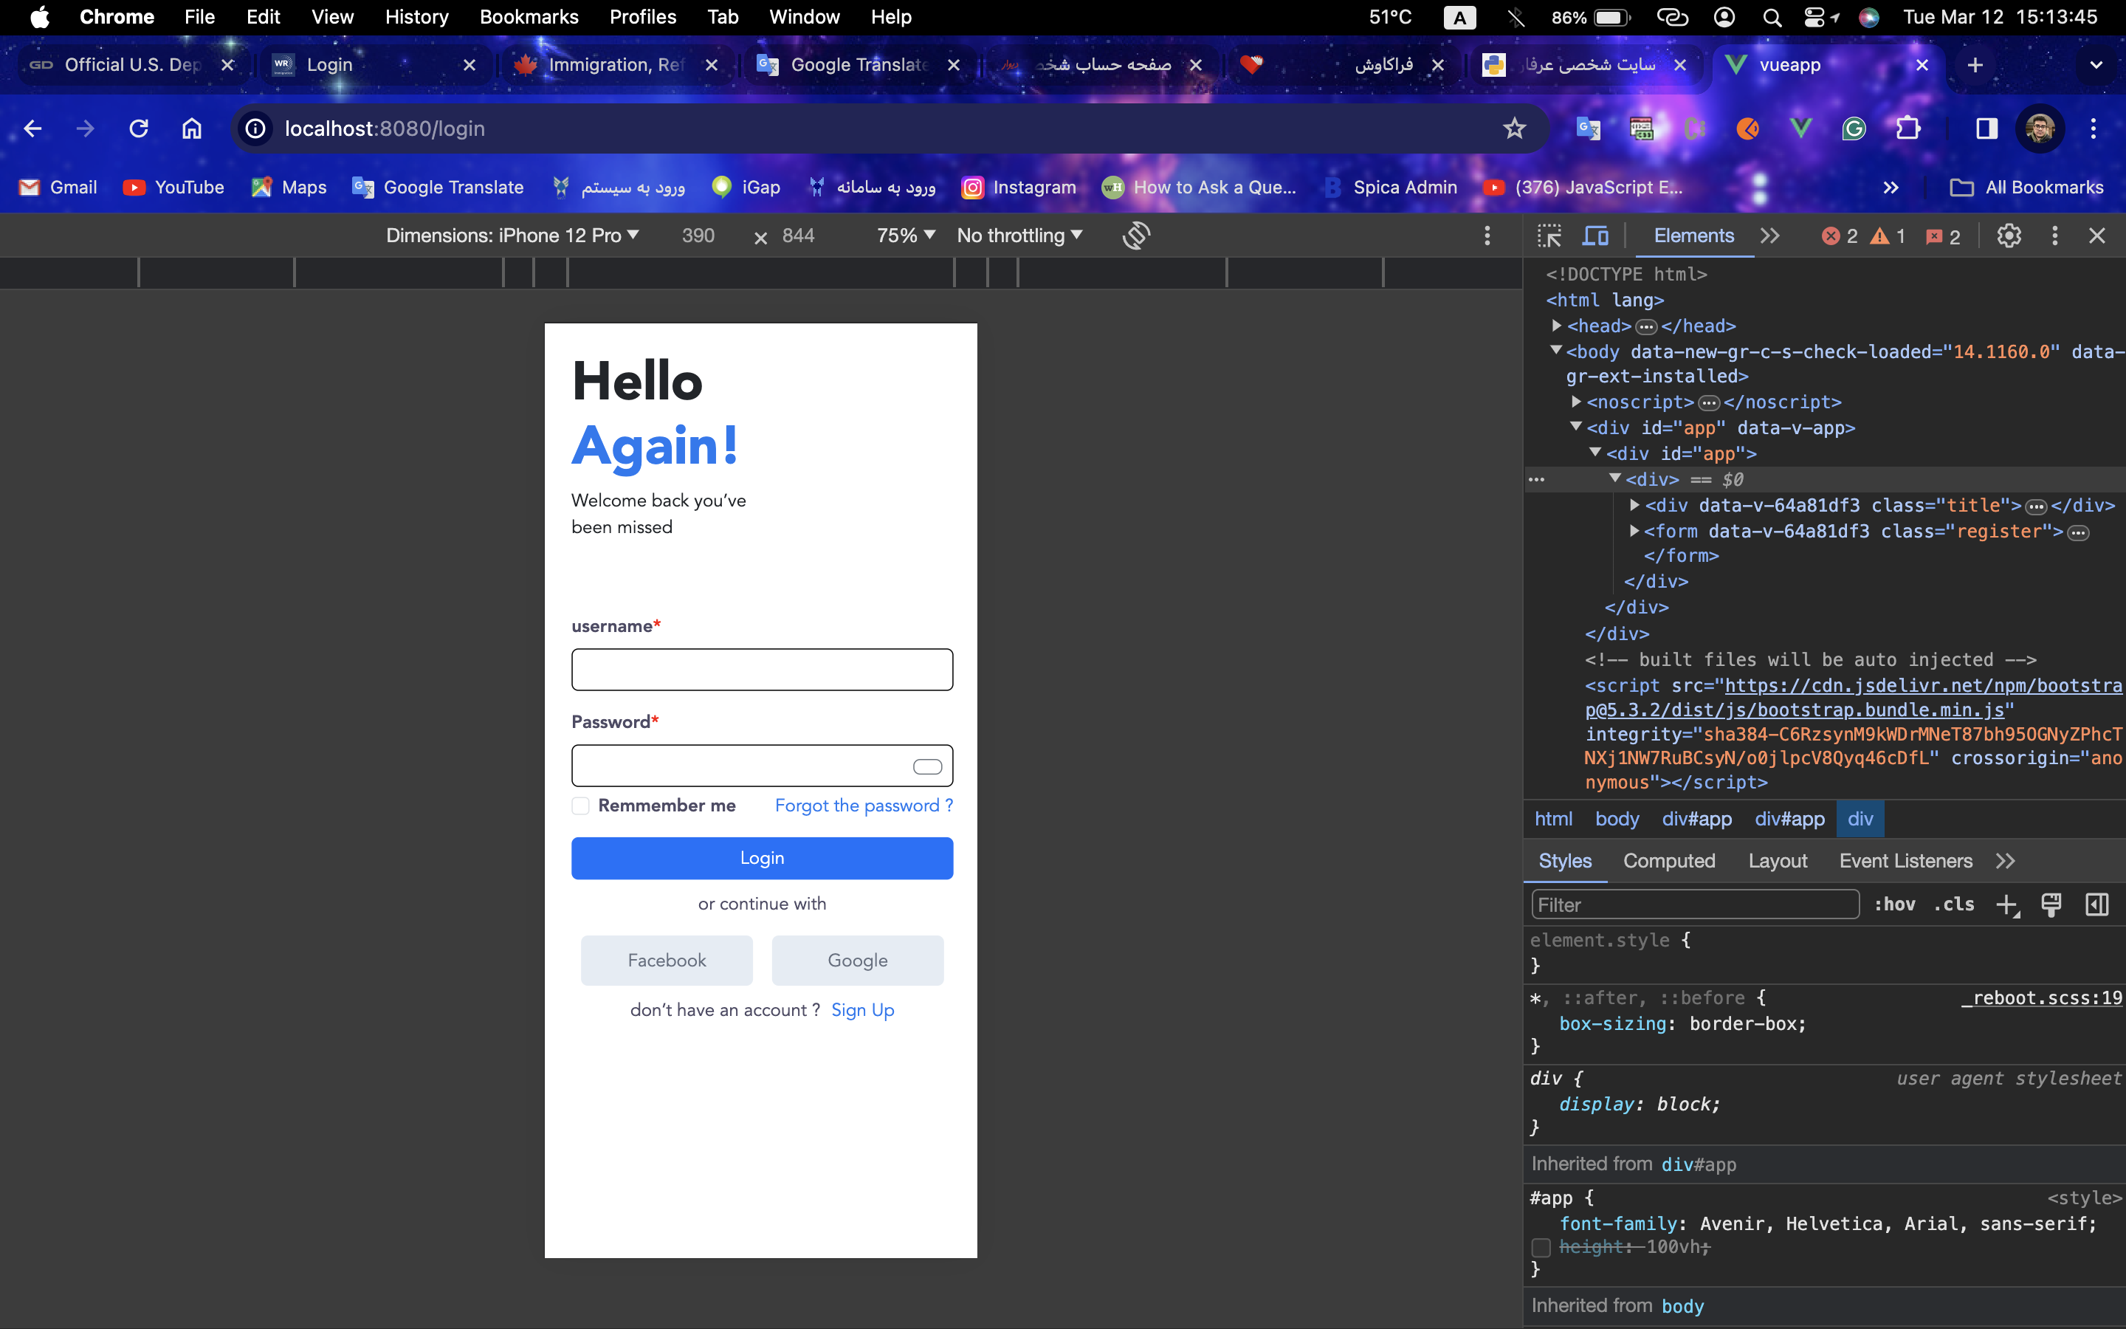Click the browser back arrow
Image resolution: width=2126 pixels, height=1329 pixels.
tap(32, 129)
